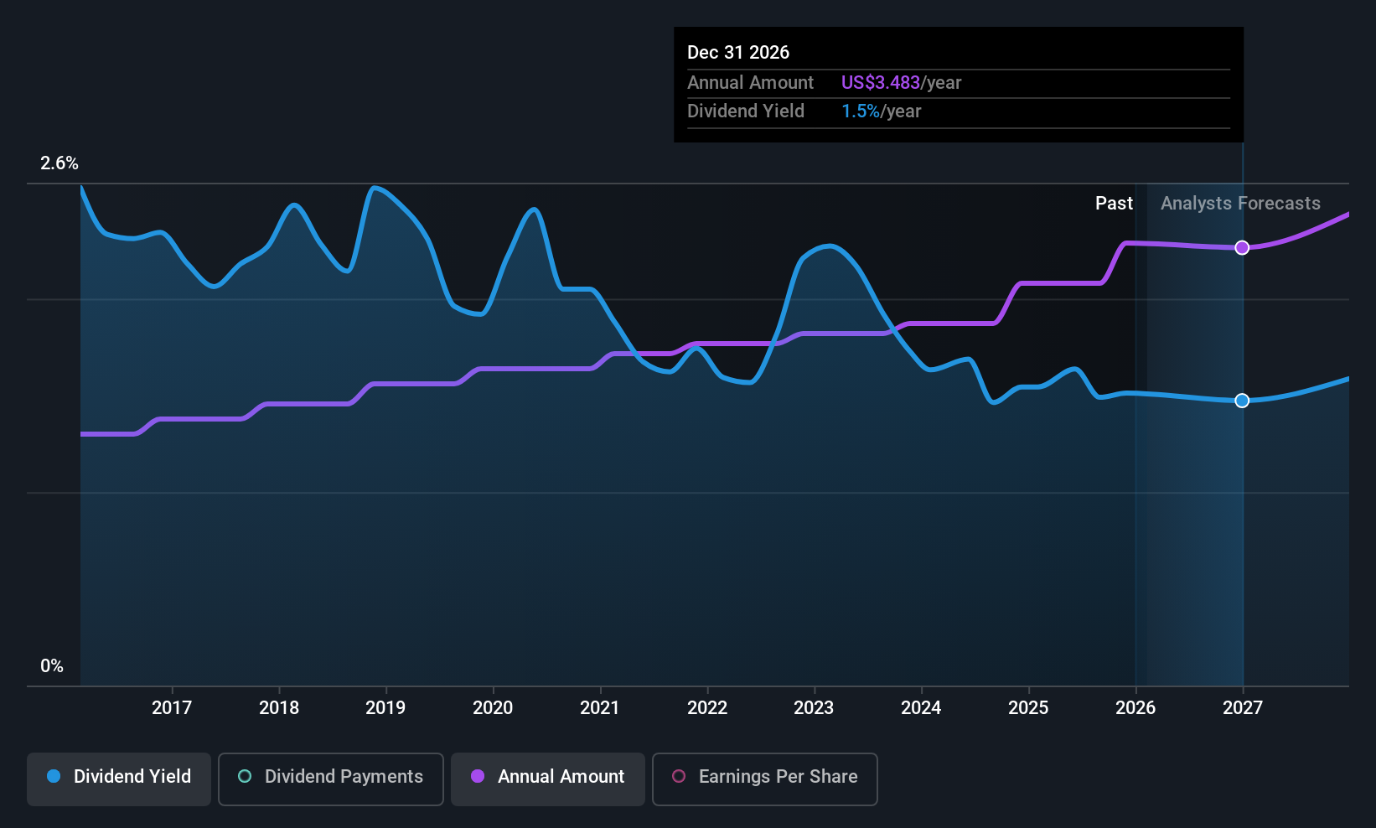
Task: Click the 2020 axis label
Action: pyautogui.click(x=493, y=708)
